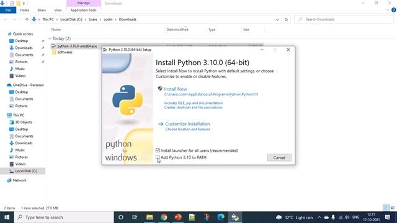This screenshot has height=223, width=397.
Task: Choose Customize installation option
Action: (x=187, y=124)
